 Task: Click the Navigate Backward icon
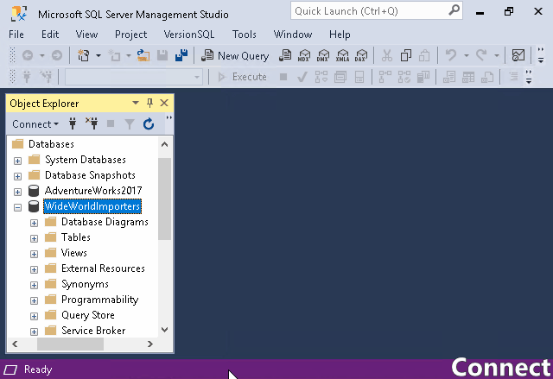(x=28, y=55)
